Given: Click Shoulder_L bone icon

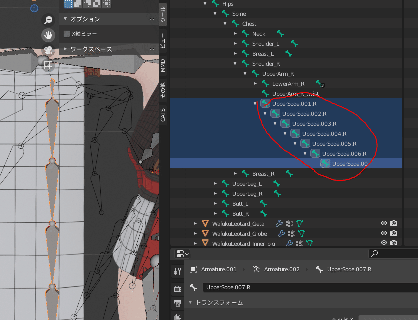Looking at the screenshot, I should pyautogui.click(x=245, y=43).
